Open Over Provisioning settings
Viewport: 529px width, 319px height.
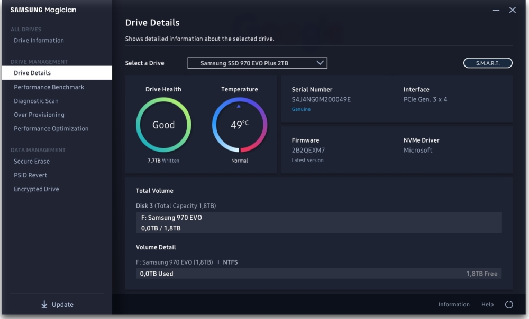[x=39, y=115]
